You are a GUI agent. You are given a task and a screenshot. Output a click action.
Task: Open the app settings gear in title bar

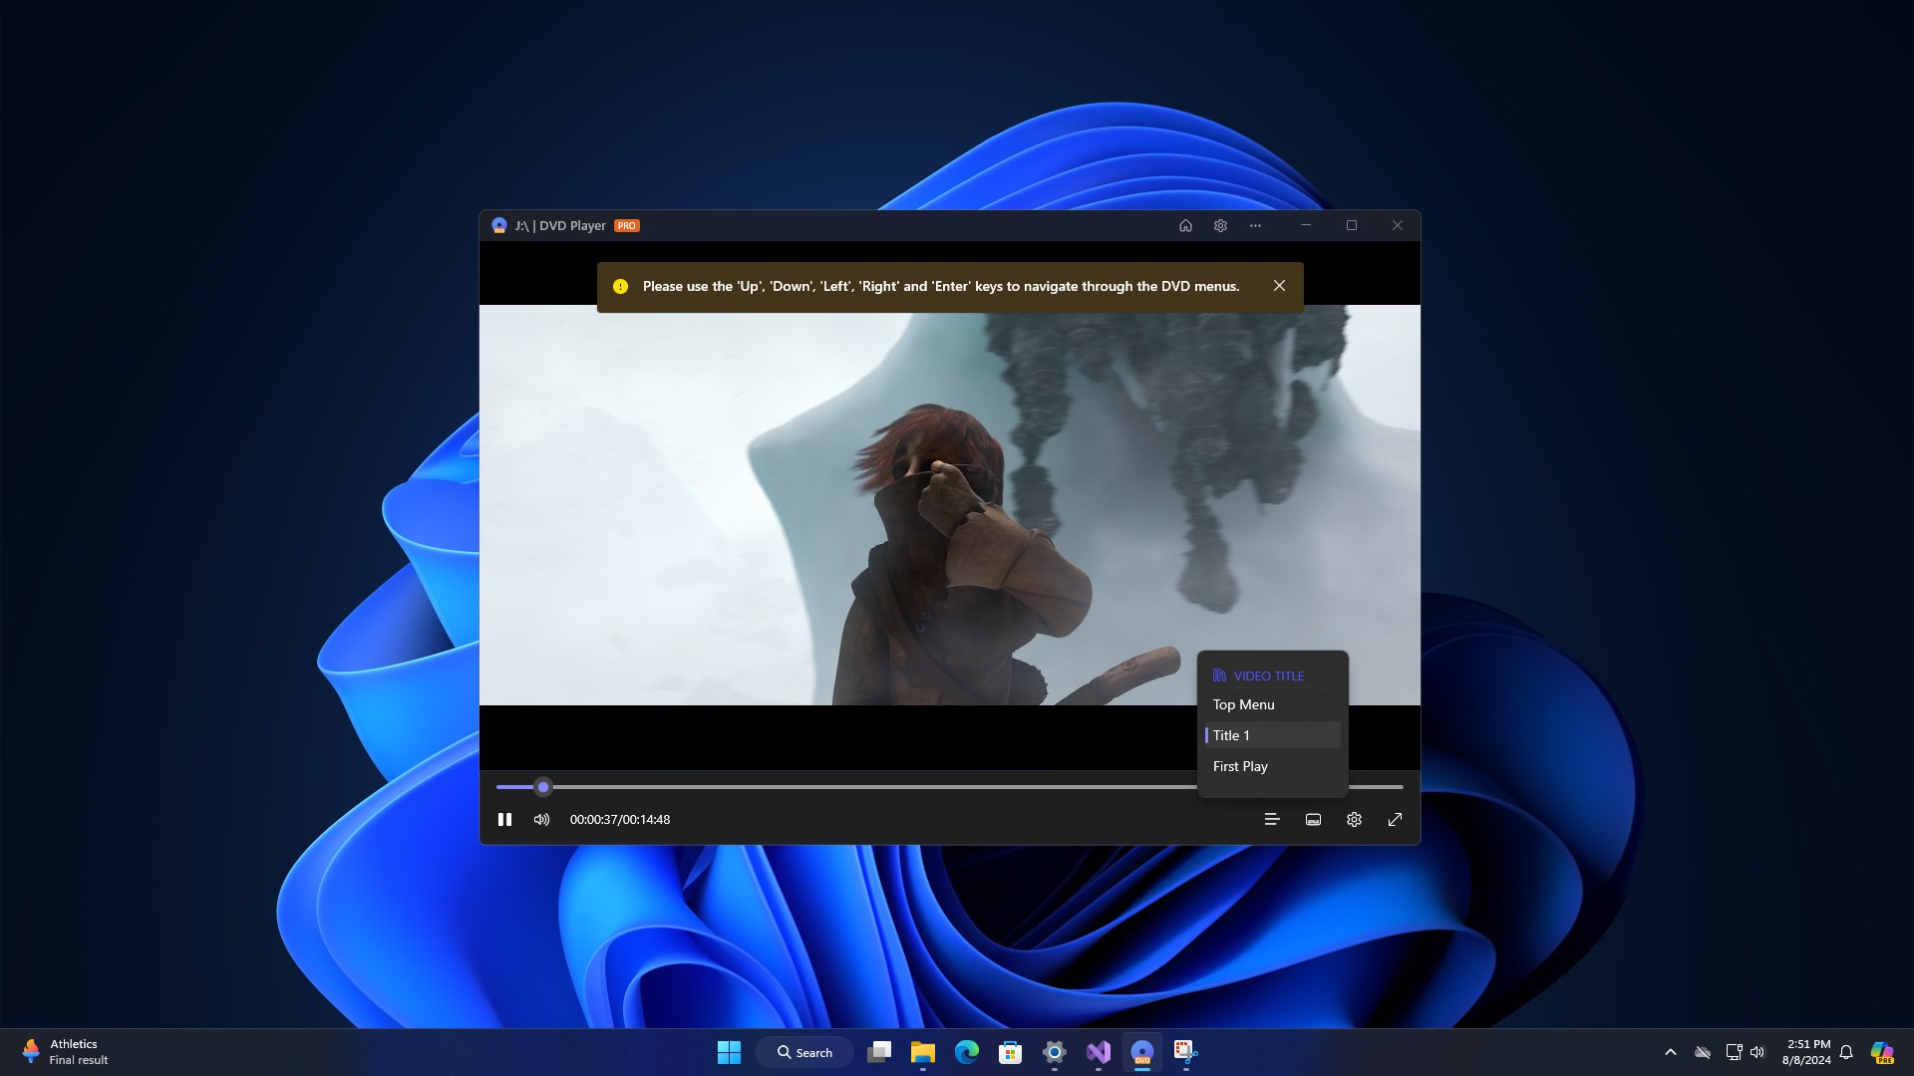tap(1220, 225)
